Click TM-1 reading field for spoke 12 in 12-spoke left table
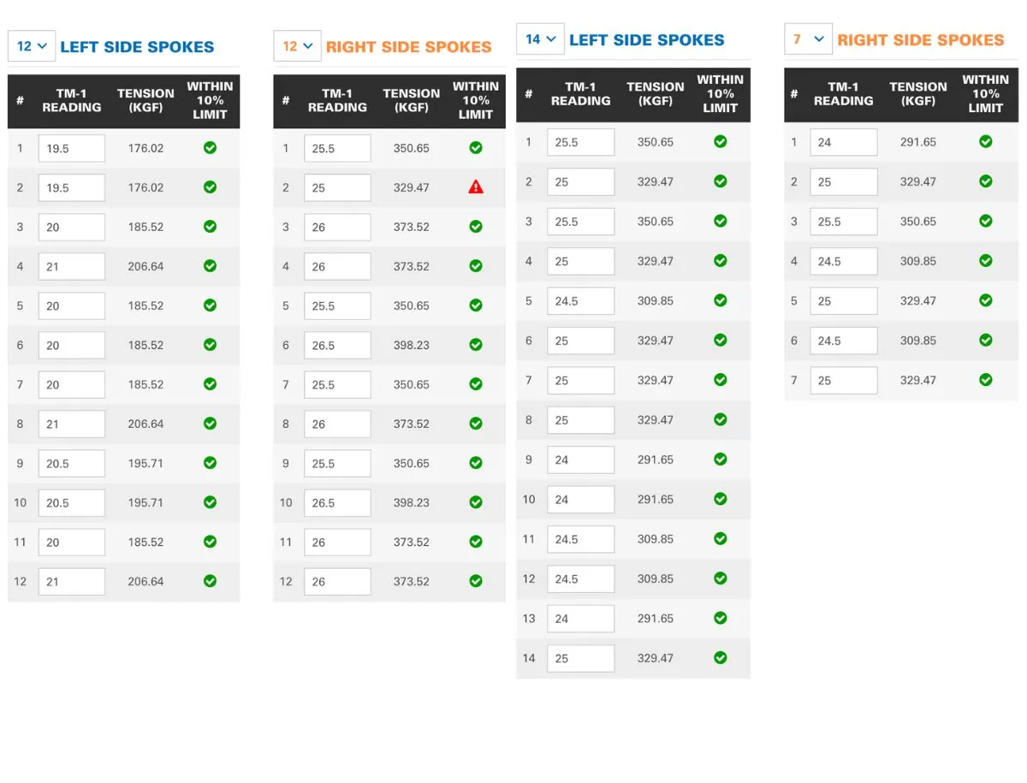The width and height of the screenshot is (1027, 783). [x=72, y=582]
